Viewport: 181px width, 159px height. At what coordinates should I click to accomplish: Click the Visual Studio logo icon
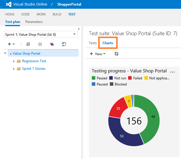[x=9, y=4]
